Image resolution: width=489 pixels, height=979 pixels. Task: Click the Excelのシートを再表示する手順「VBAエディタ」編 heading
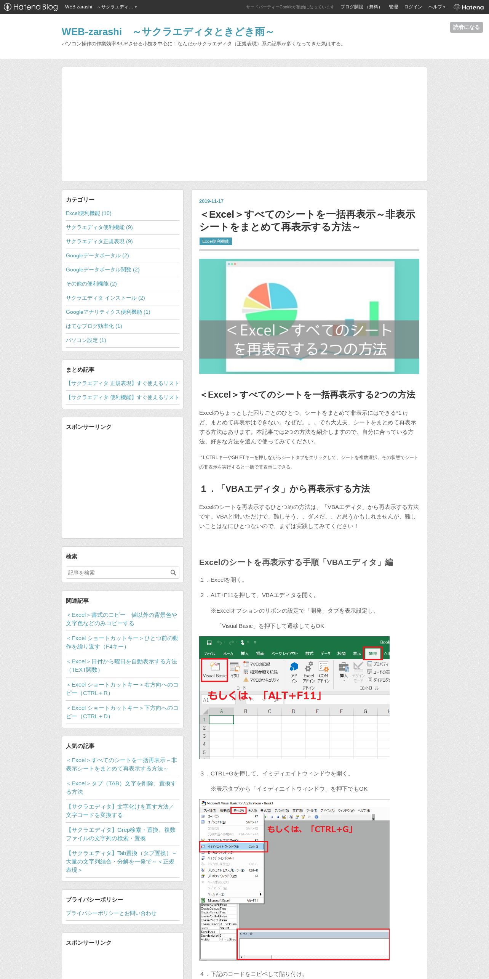[296, 562]
